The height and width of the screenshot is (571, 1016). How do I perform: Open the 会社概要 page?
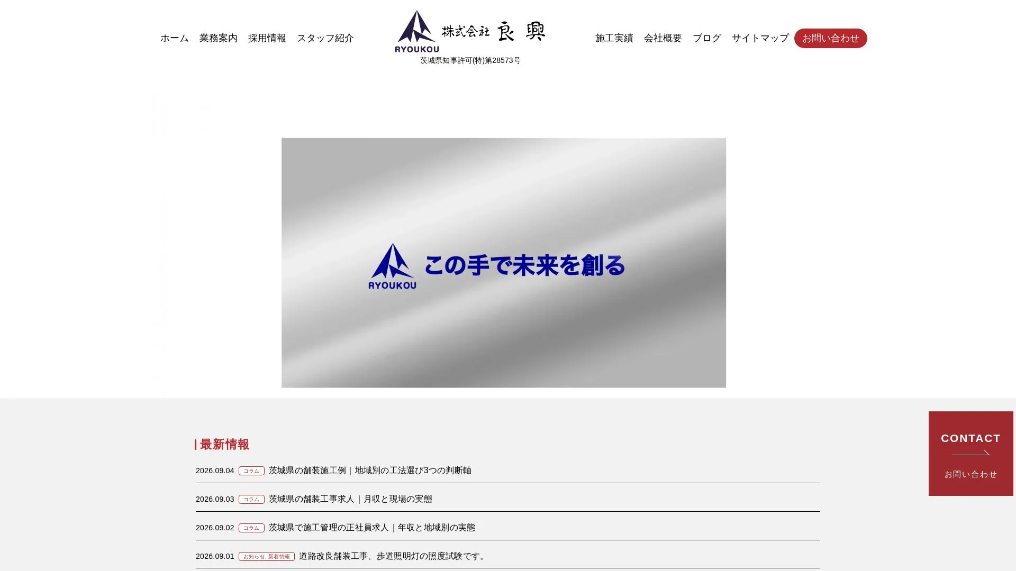(x=663, y=38)
